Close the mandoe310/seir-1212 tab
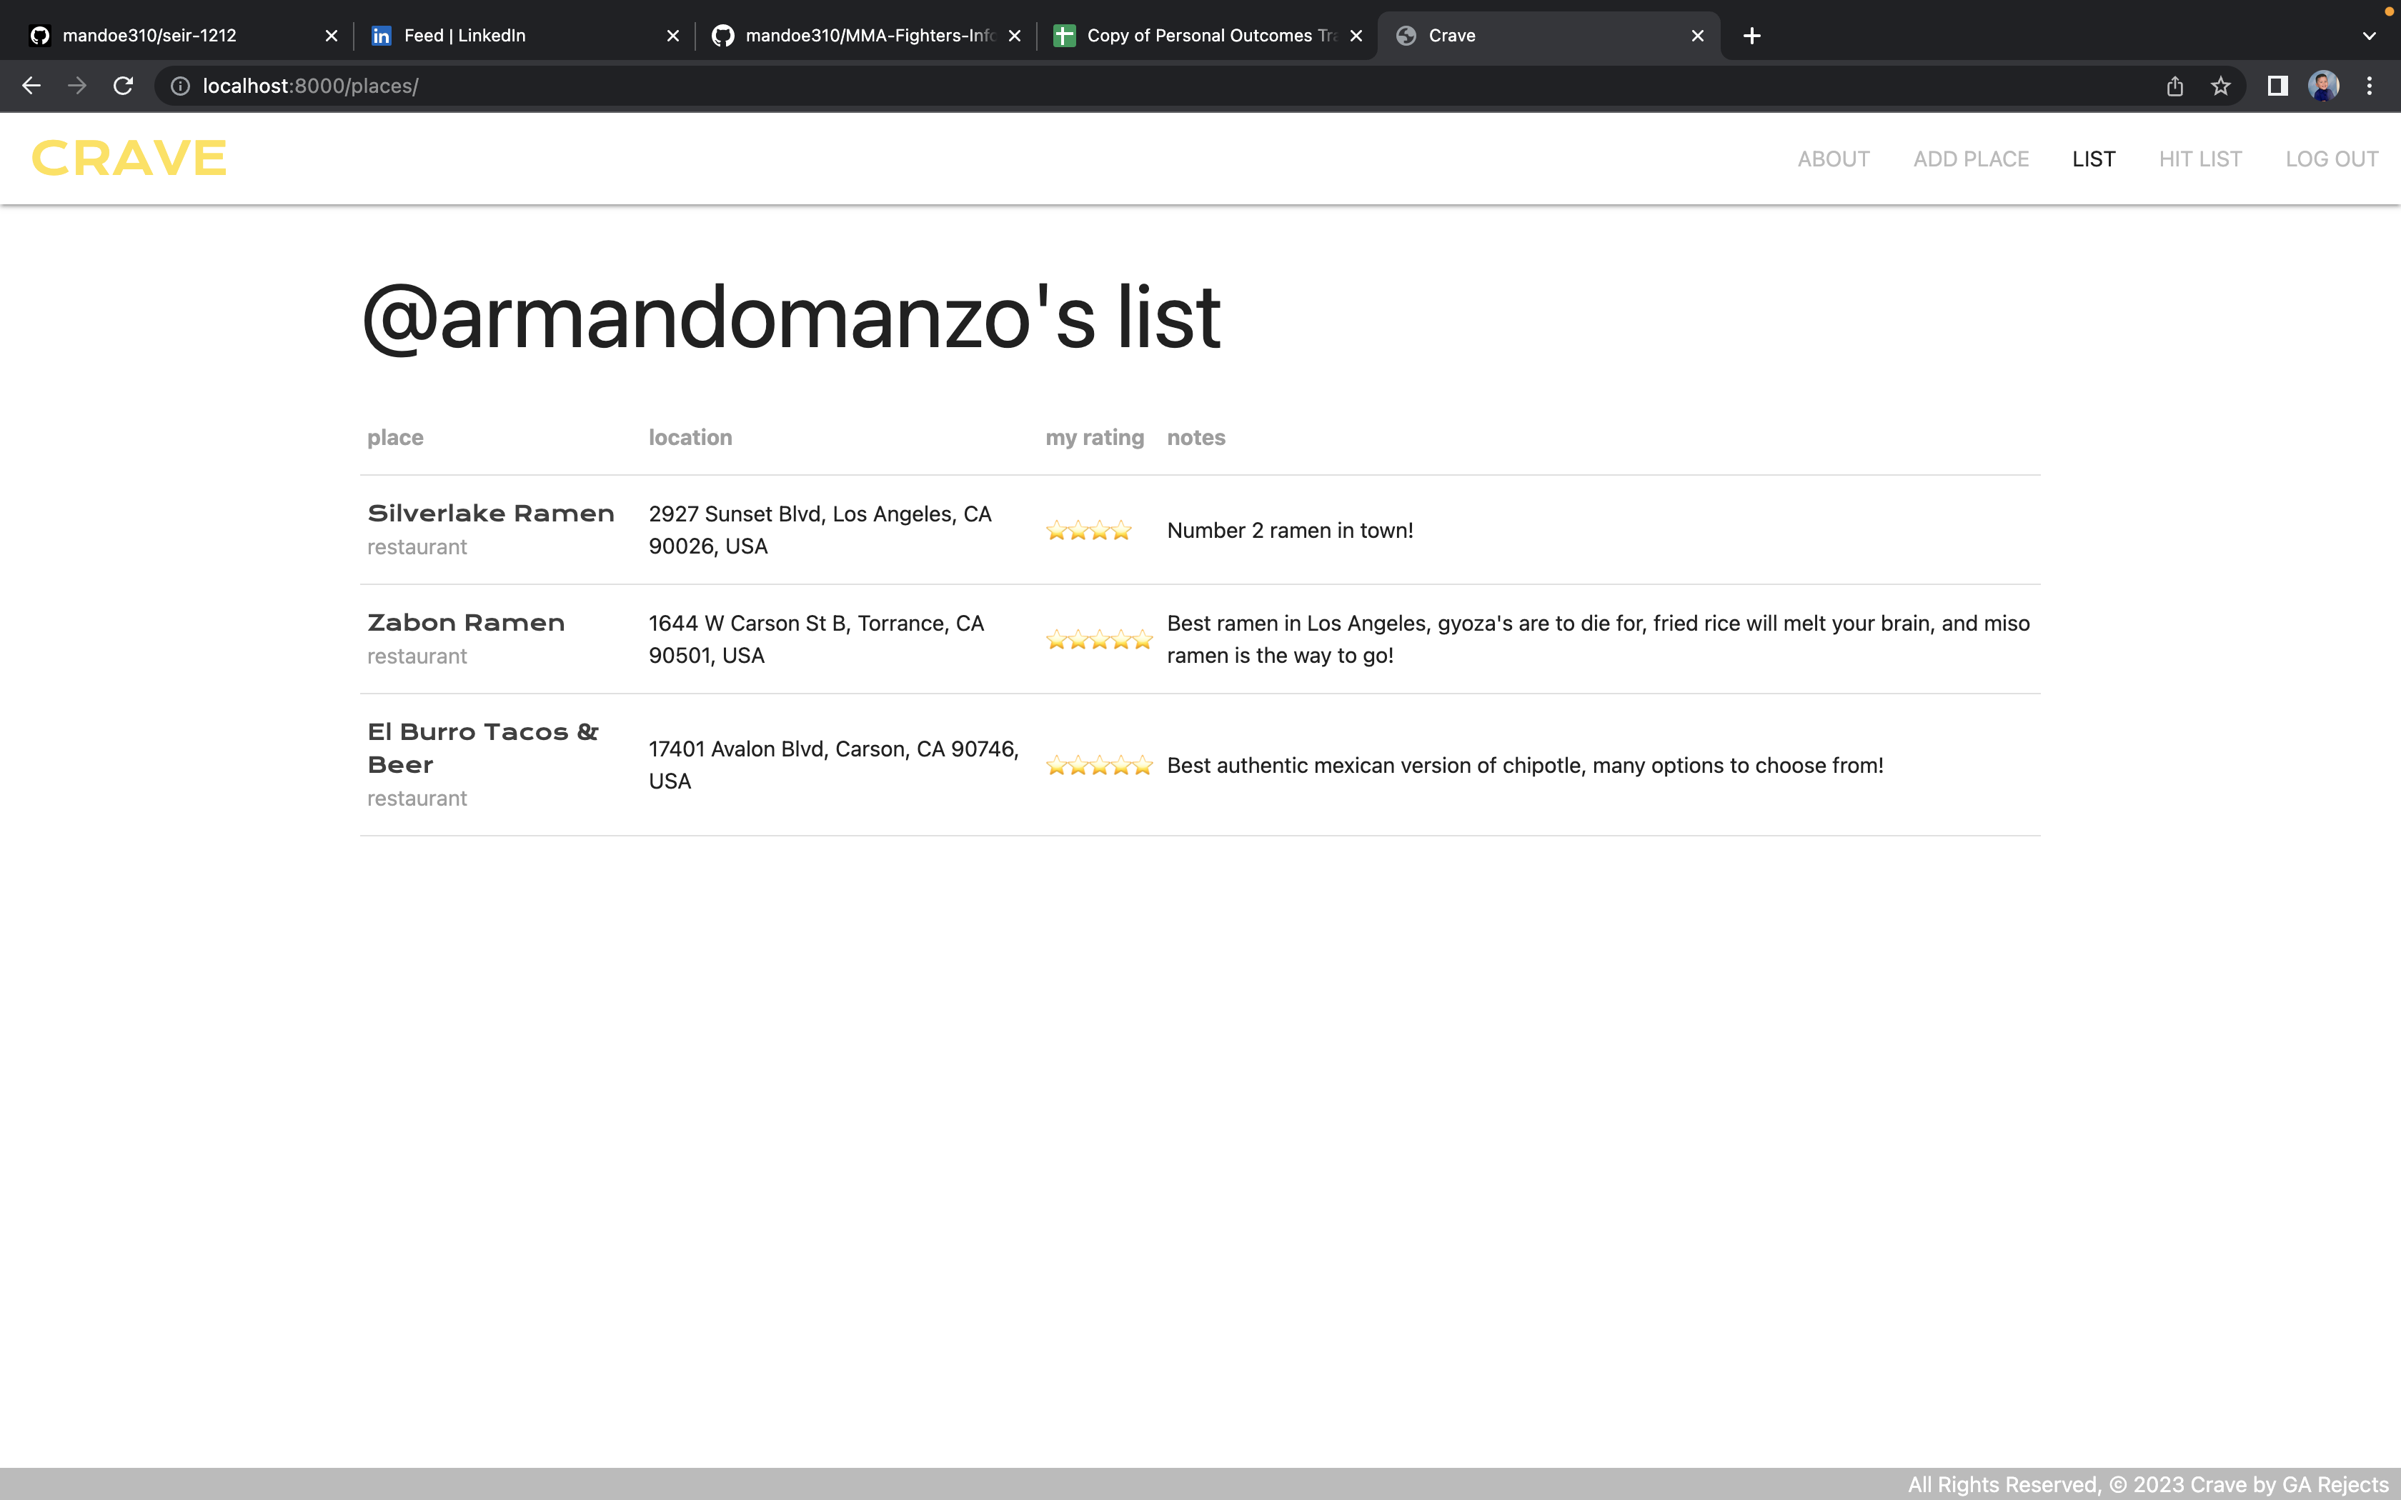Viewport: 2401px width, 1500px height. point(330,35)
